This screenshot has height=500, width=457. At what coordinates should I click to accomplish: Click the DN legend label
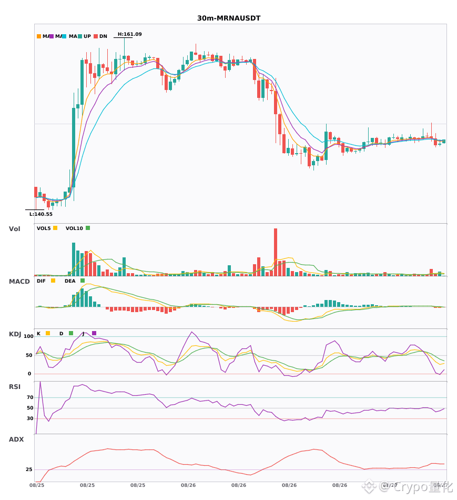pos(103,36)
